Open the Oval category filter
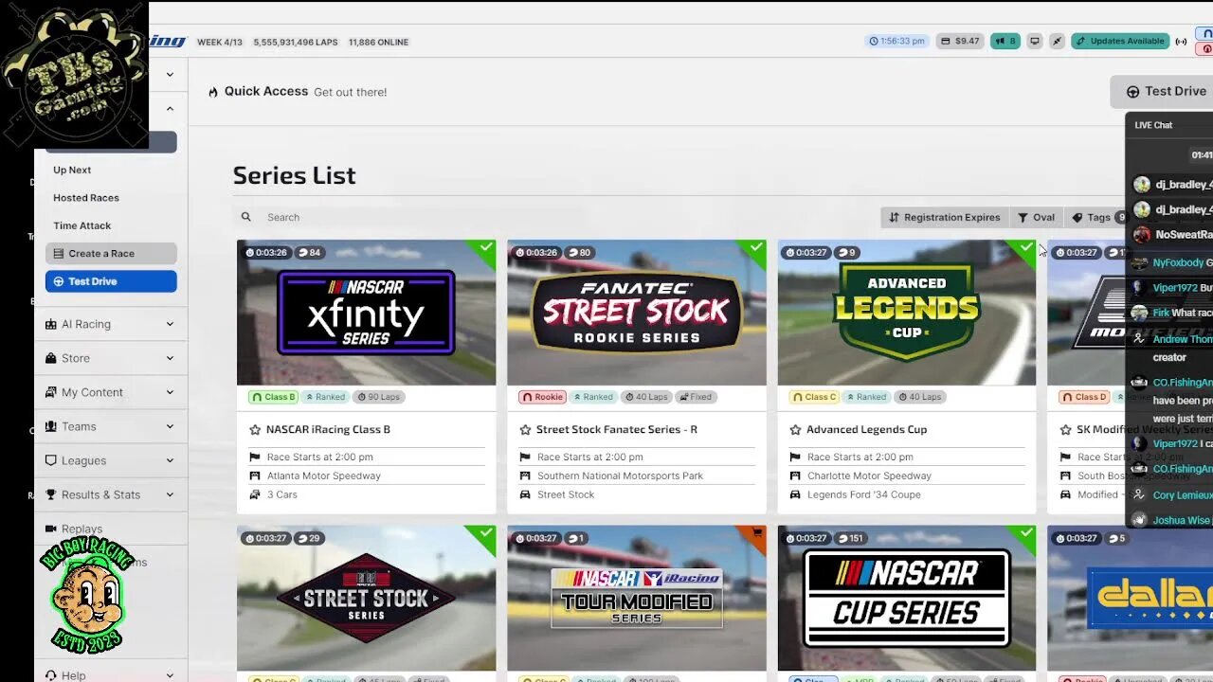The width and height of the screenshot is (1213, 682). [x=1036, y=217]
